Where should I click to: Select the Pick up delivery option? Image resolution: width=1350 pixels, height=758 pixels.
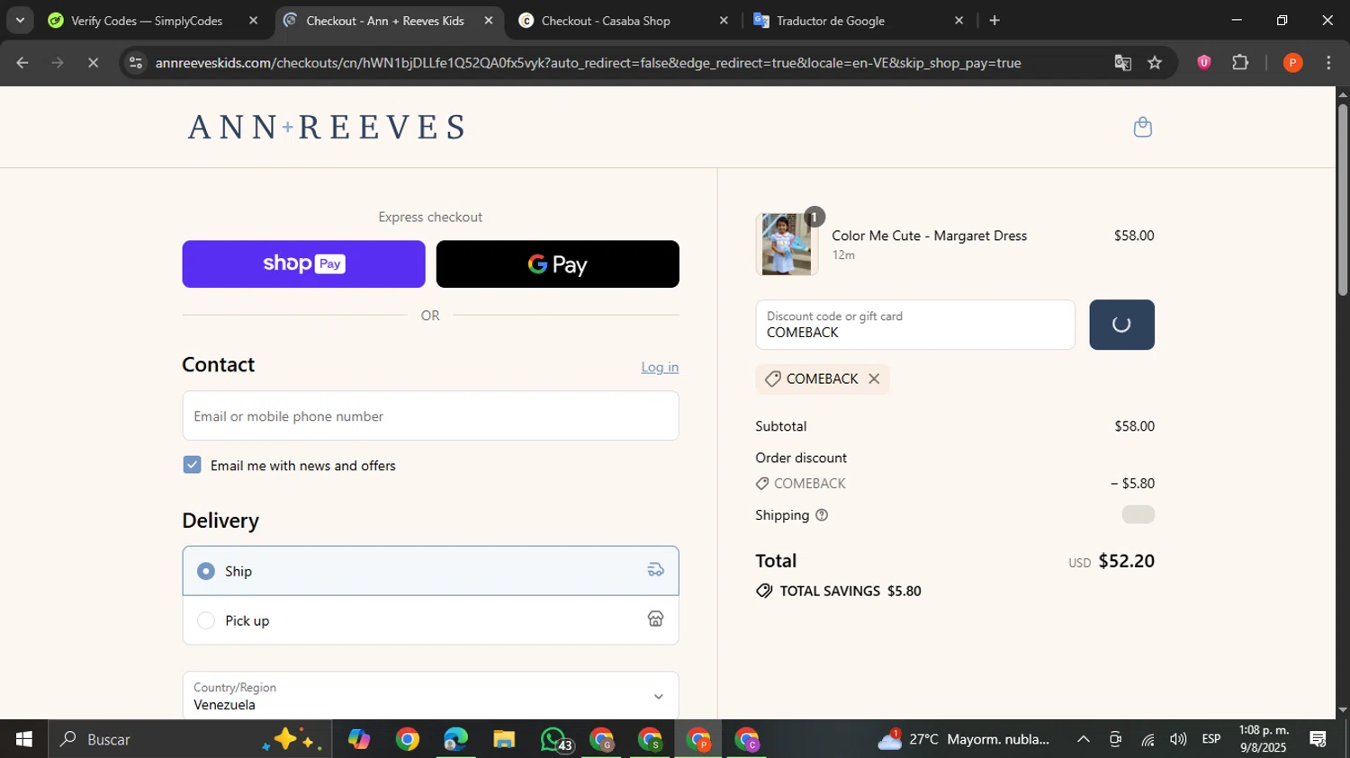coord(430,620)
